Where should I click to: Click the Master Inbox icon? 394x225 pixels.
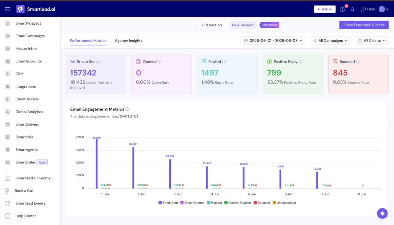coord(8,49)
